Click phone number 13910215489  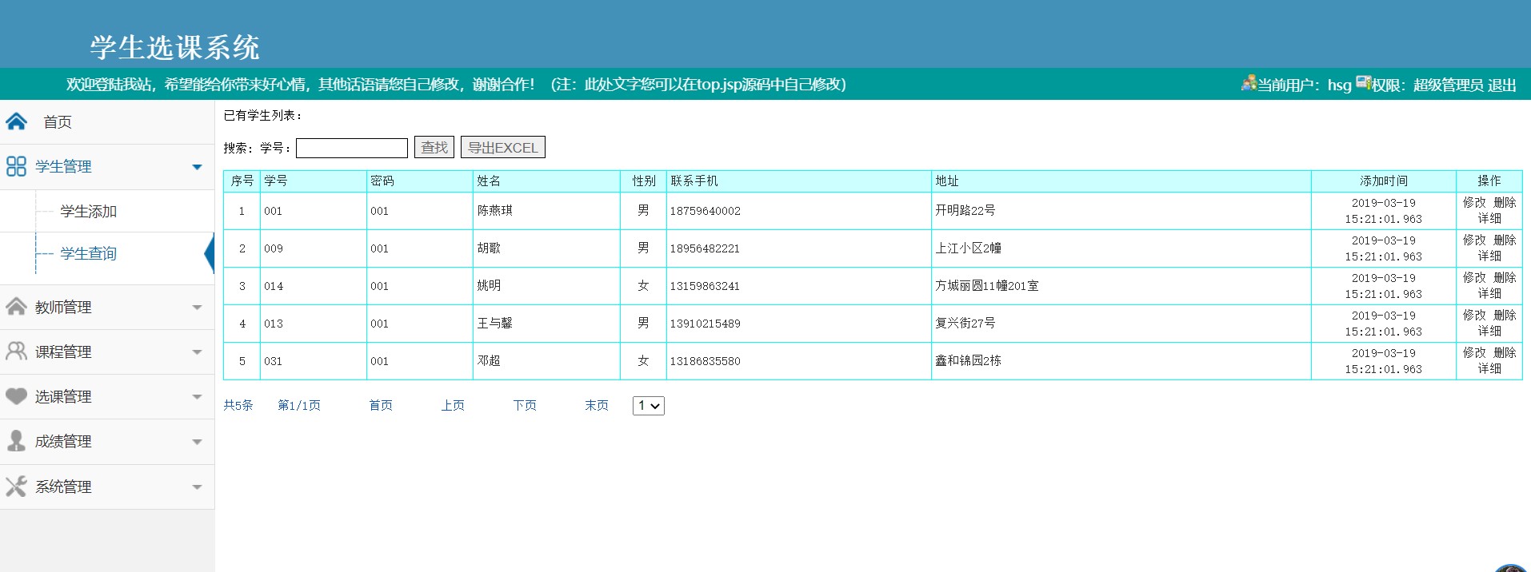(706, 324)
